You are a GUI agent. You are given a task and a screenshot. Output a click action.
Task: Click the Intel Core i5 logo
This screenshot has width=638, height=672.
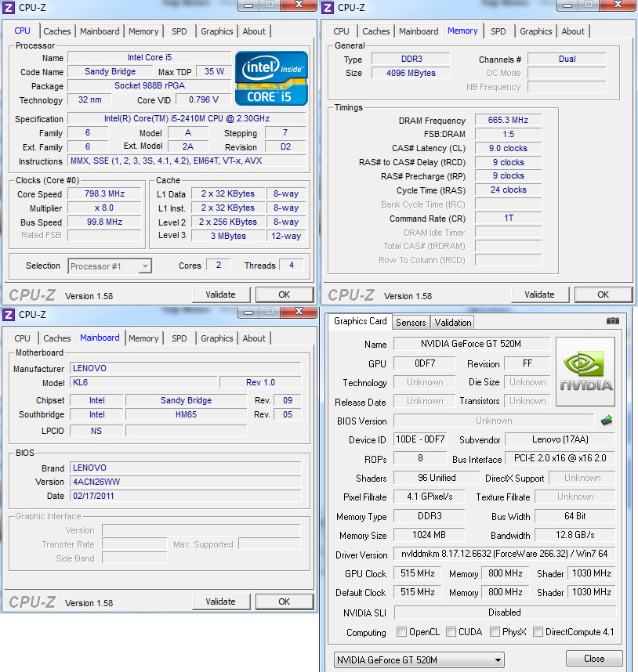[270, 78]
